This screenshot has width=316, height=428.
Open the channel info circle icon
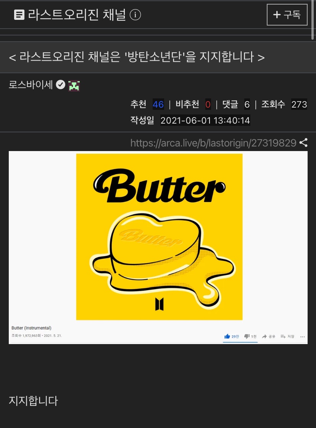[x=135, y=15]
